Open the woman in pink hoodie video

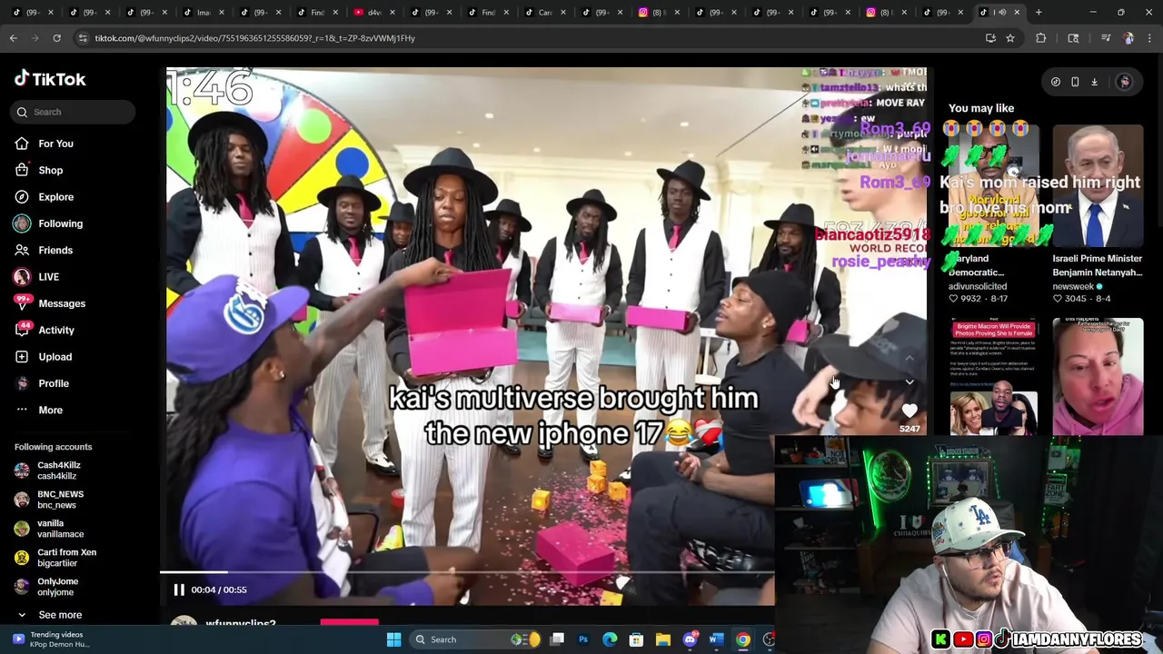click(x=1098, y=376)
